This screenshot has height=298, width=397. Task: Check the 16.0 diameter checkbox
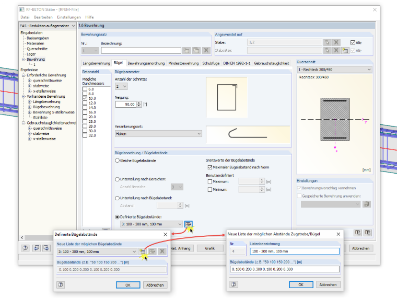85,112
